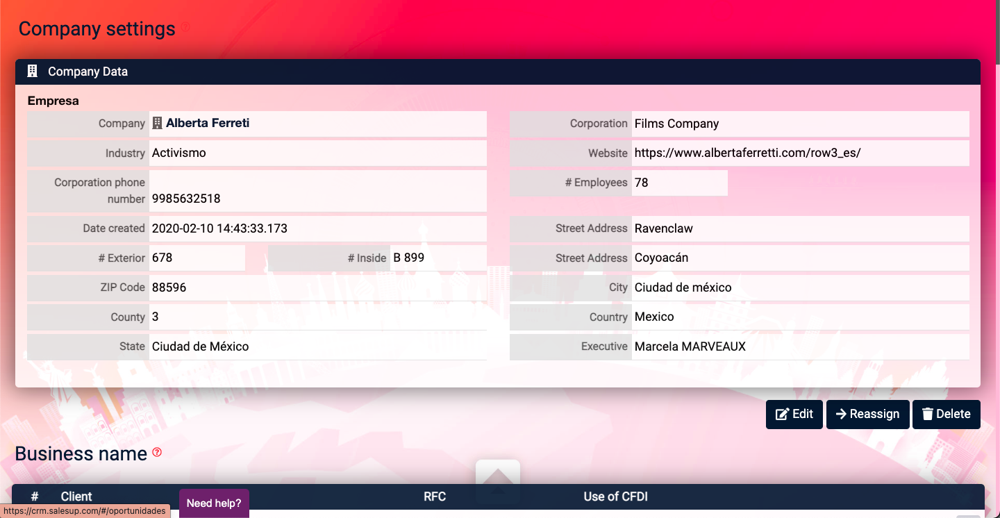This screenshot has height=518, width=1000.
Task: Select the Country value Mexico
Action: [x=655, y=317]
